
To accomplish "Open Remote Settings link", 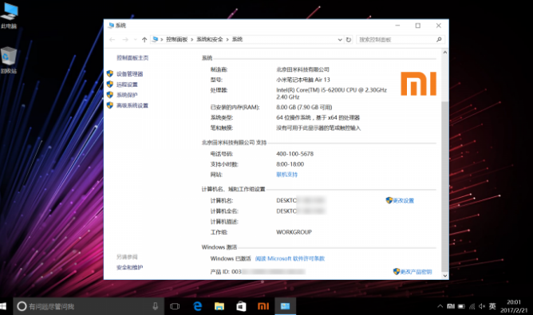I will click(127, 85).
